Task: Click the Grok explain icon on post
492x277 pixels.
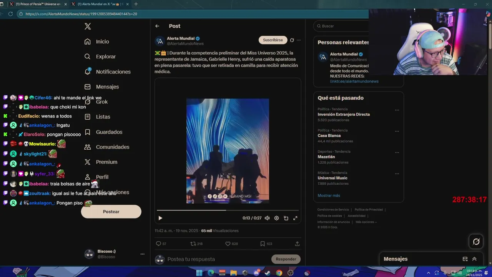Action: coord(292,40)
